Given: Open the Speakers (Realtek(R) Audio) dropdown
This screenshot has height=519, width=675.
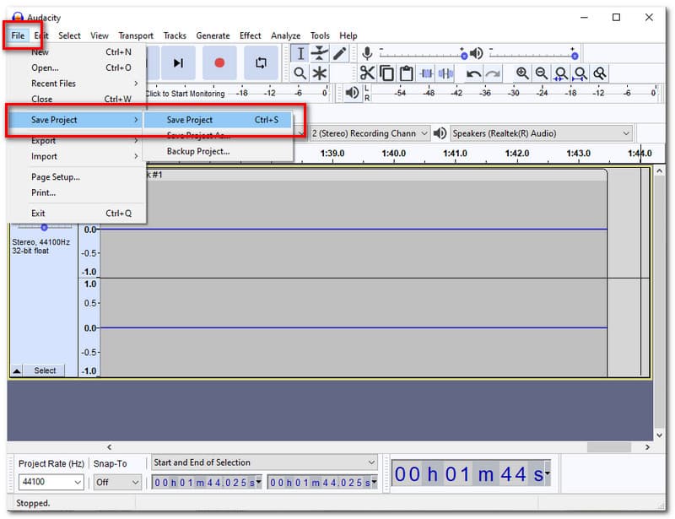Looking at the screenshot, I should pyautogui.click(x=542, y=133).
